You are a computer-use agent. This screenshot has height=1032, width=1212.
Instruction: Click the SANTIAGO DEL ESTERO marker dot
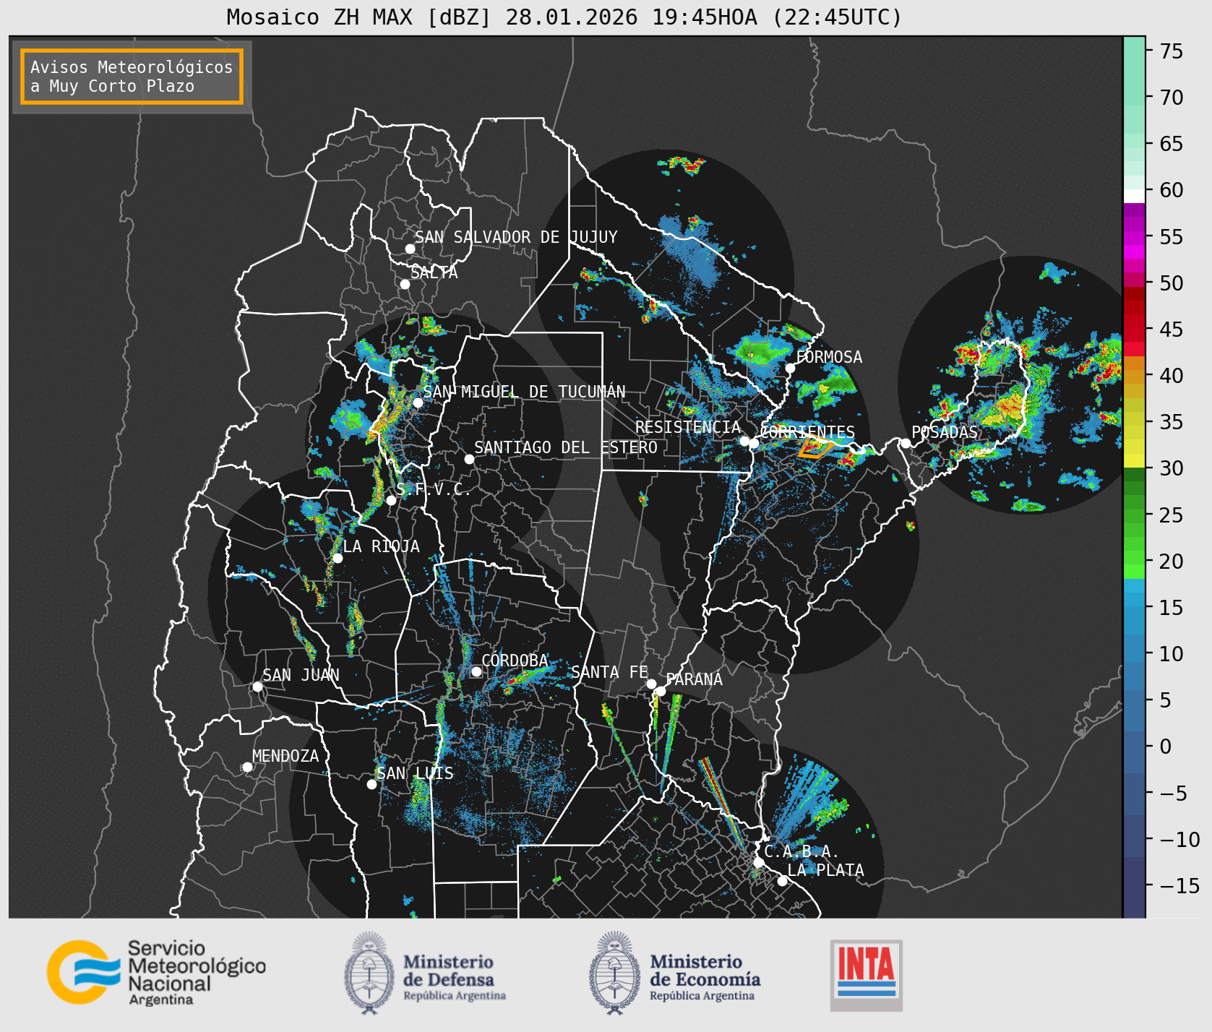point(469,459)
